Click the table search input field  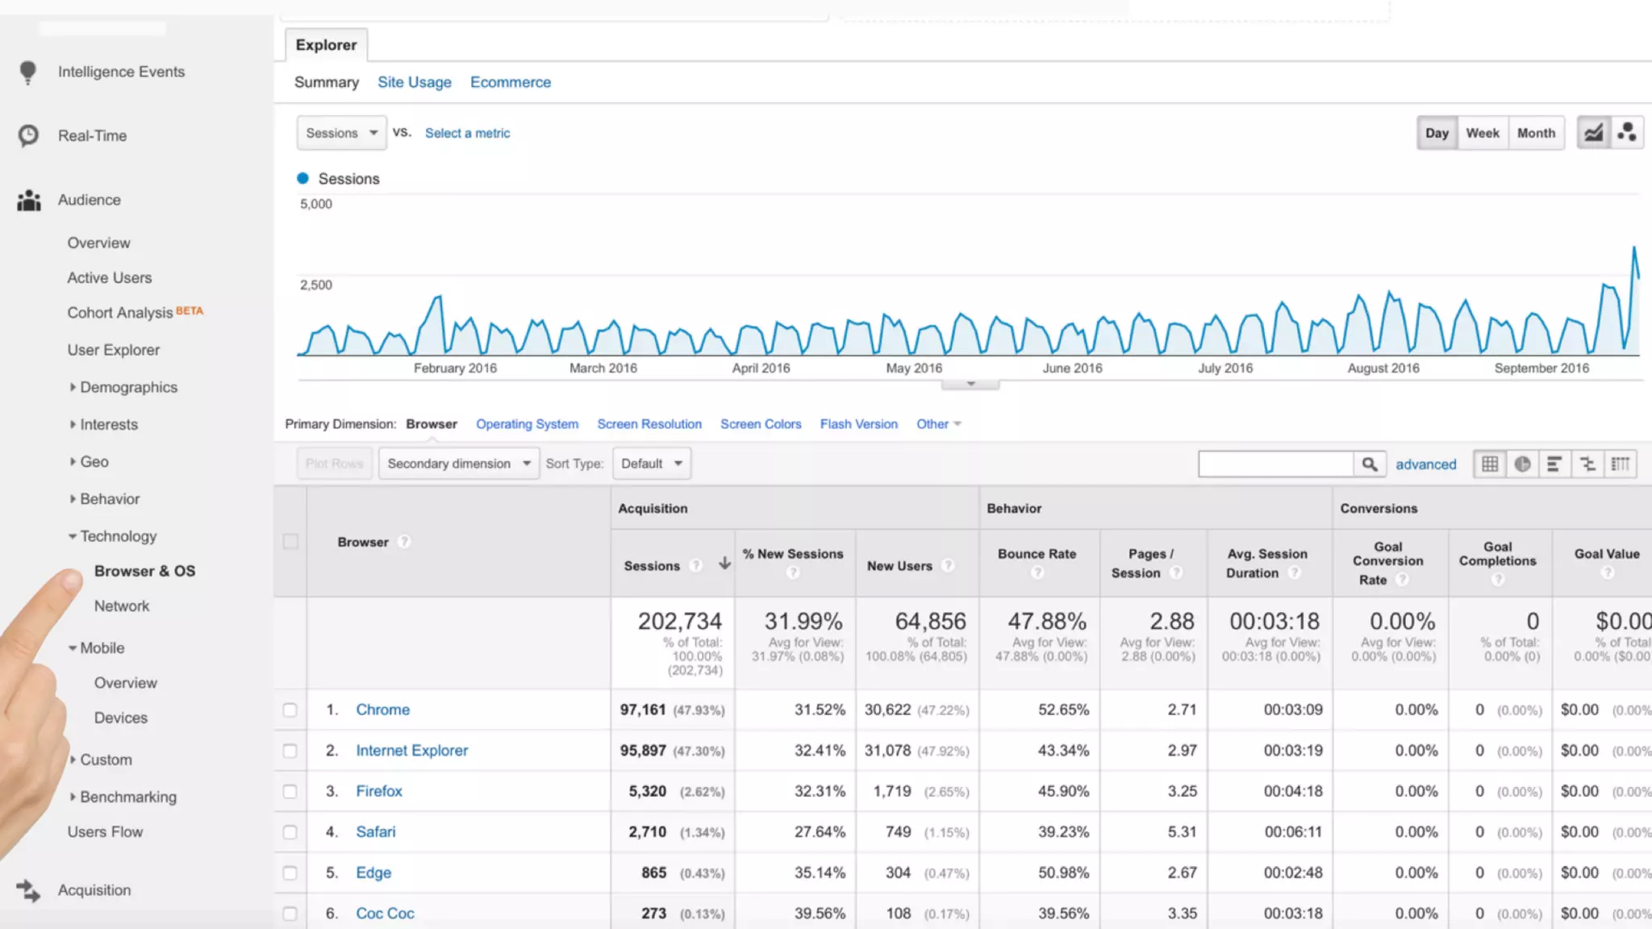pyautogui.click(x=1275, y=464)
